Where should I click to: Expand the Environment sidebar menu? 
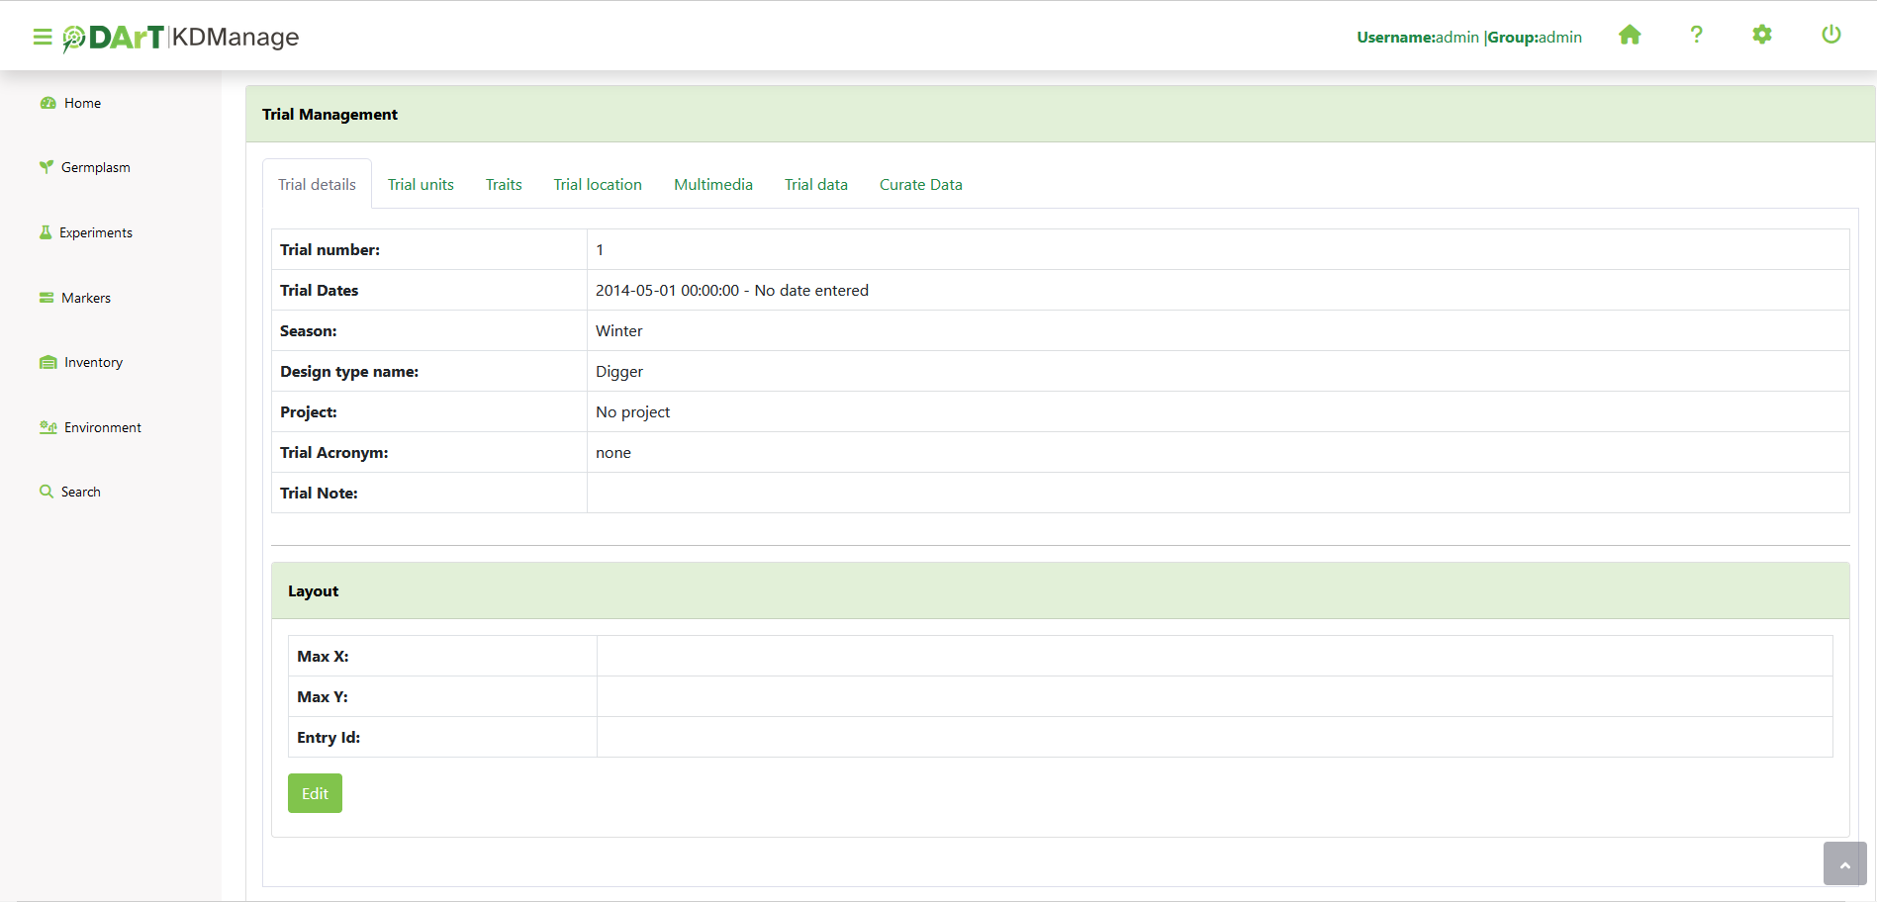(x=102, y=427)
